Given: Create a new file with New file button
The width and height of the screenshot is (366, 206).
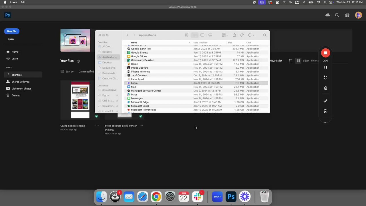Looking at the screenshot, I should pyautogui.click(x=12, y=31).
